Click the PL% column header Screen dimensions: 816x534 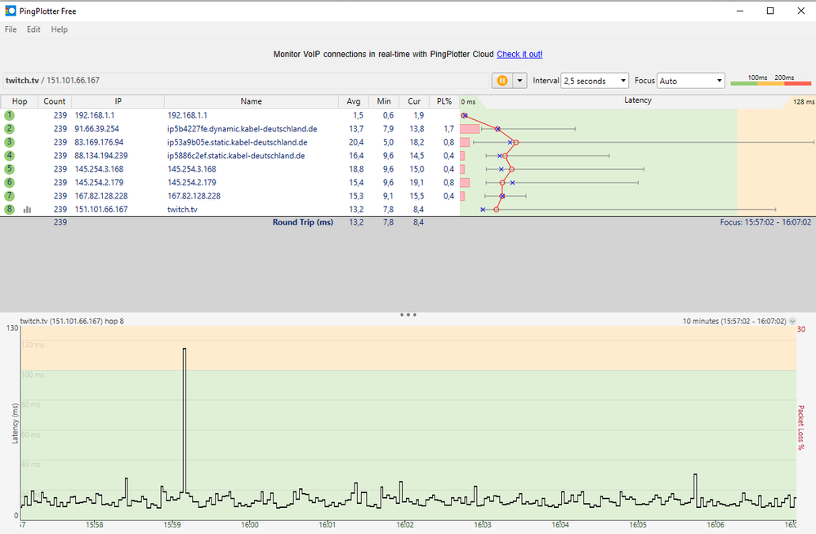pos(444,101)
